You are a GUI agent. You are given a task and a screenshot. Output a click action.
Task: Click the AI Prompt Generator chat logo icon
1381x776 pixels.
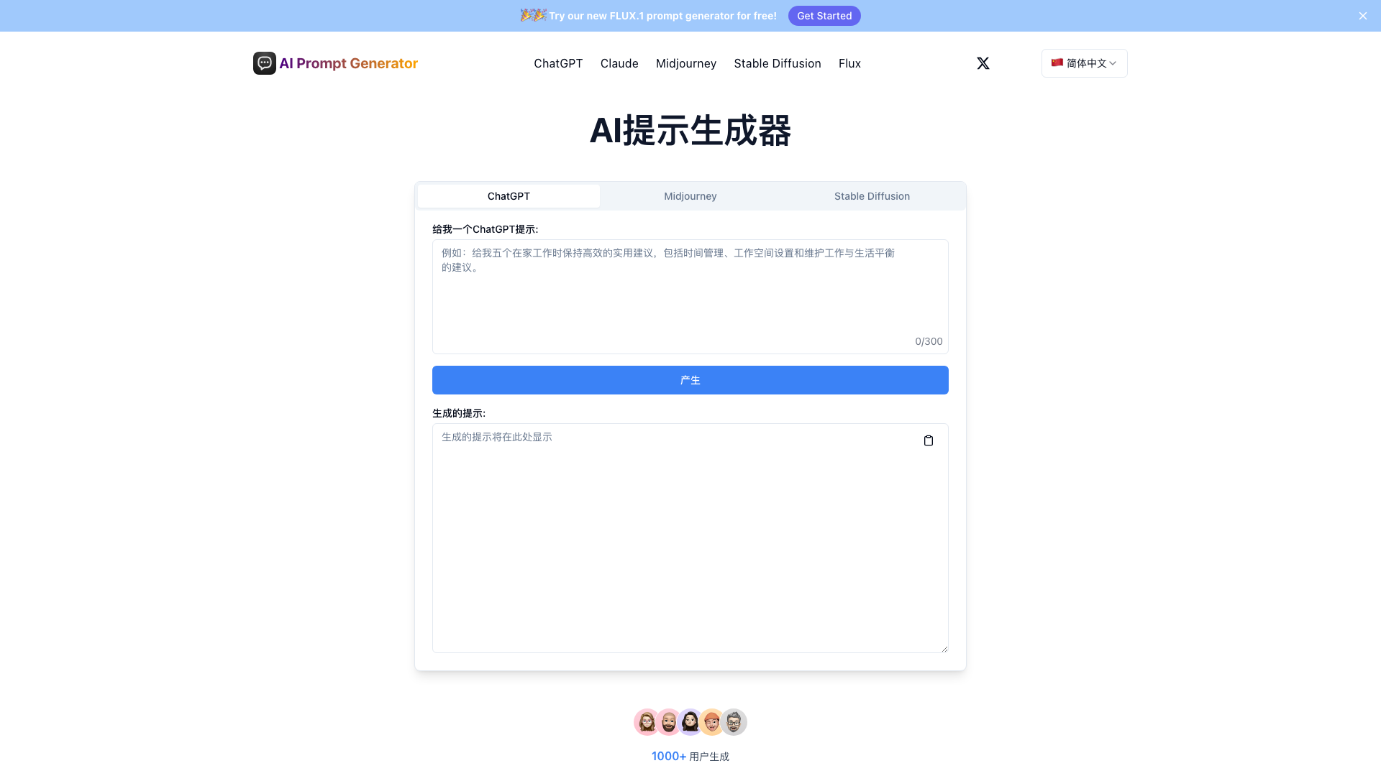pos(265,63)
